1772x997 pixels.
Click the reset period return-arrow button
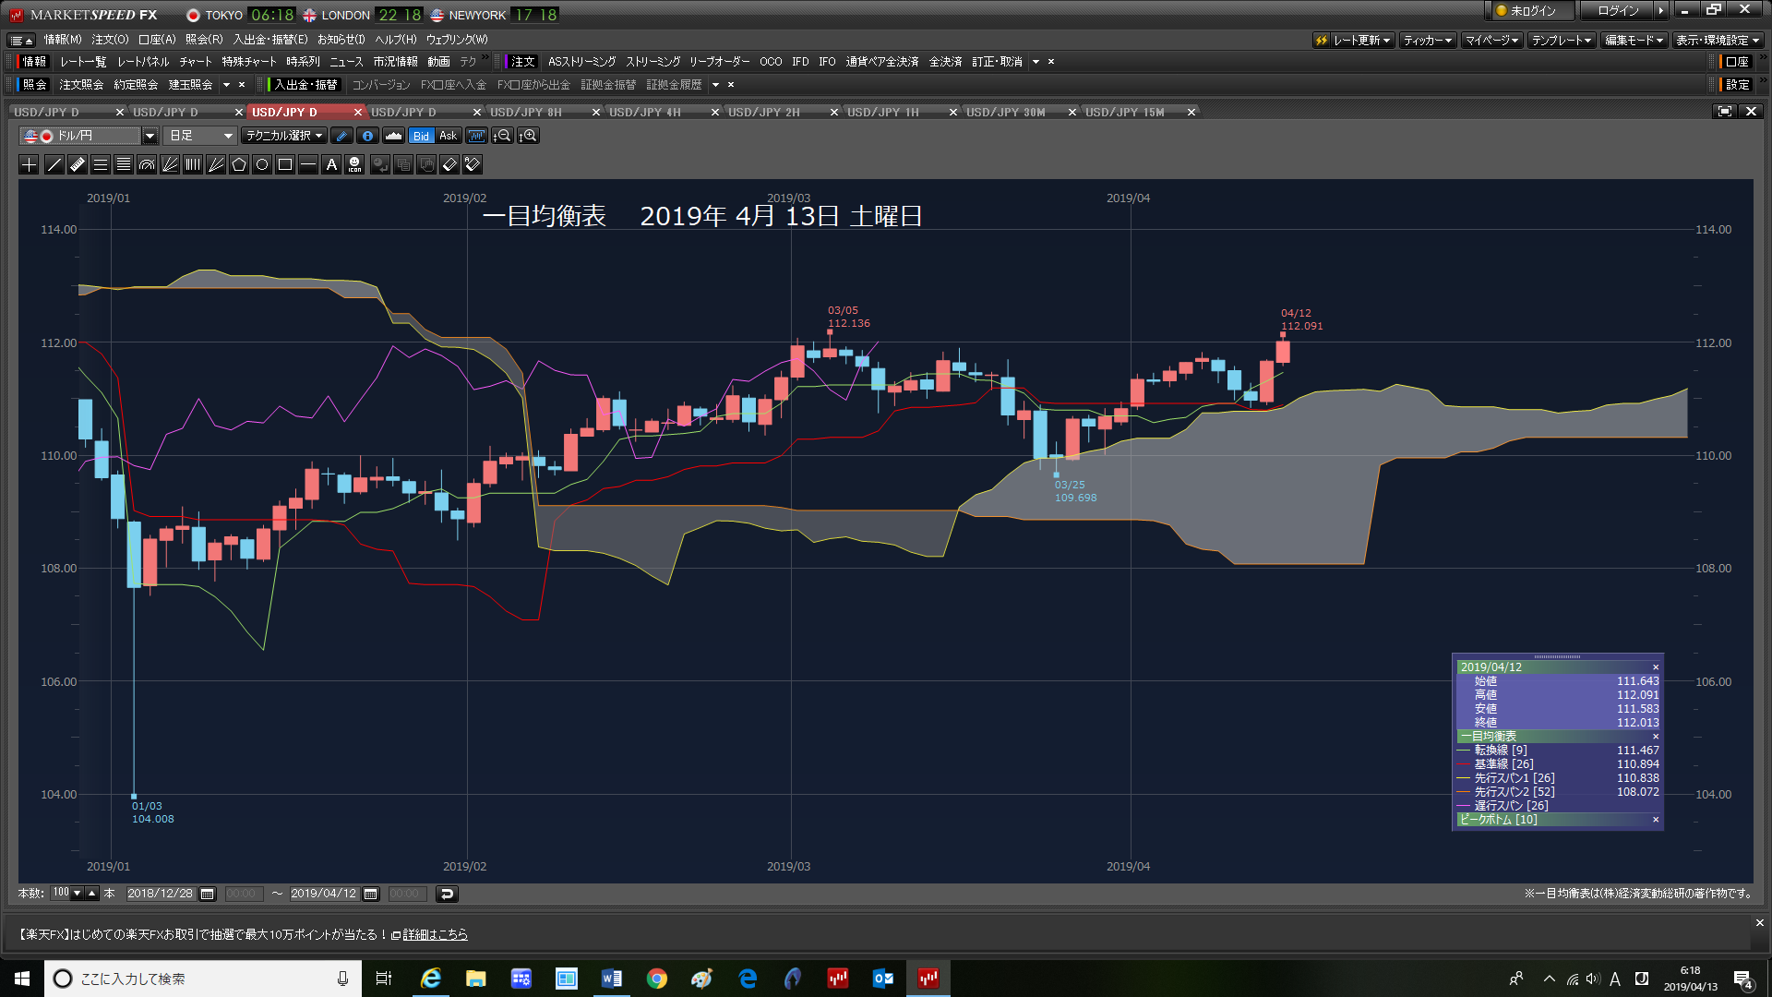(x=447, y=894)
